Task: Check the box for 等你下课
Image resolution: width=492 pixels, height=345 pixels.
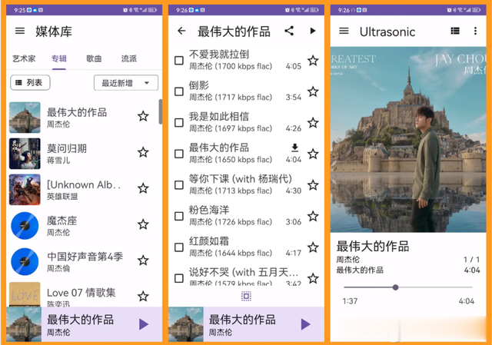Action: tap(179, 185)
